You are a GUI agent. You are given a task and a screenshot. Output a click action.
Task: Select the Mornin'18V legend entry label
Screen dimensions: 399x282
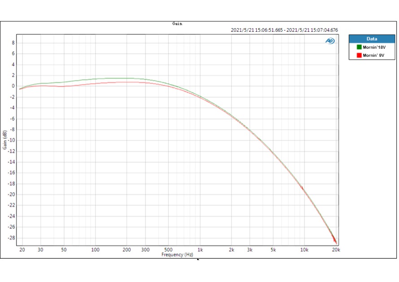[x=374, y=47]
